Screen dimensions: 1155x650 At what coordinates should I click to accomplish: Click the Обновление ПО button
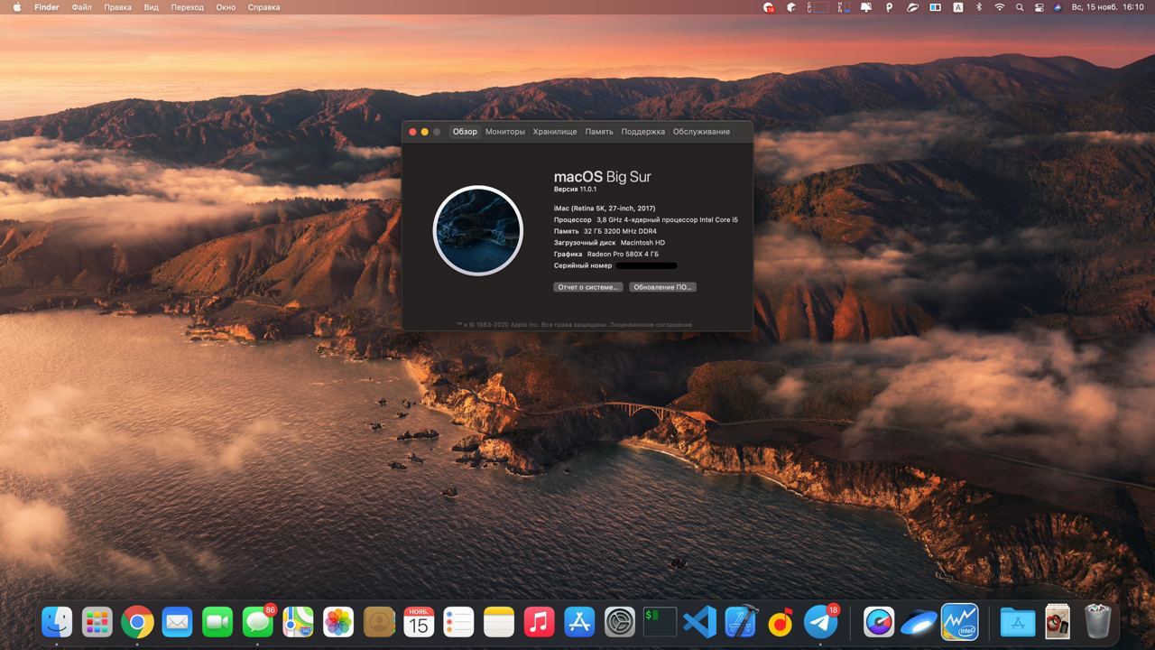pyautogui.click(x=662, y=287)
